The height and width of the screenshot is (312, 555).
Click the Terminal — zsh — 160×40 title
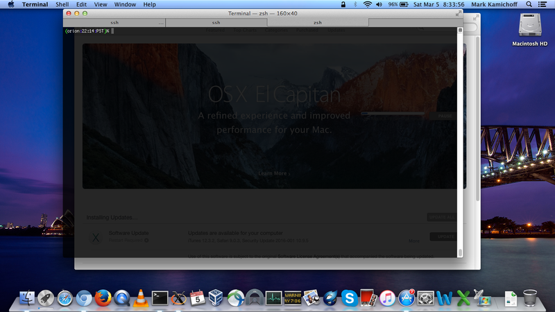tap(263, 13)
